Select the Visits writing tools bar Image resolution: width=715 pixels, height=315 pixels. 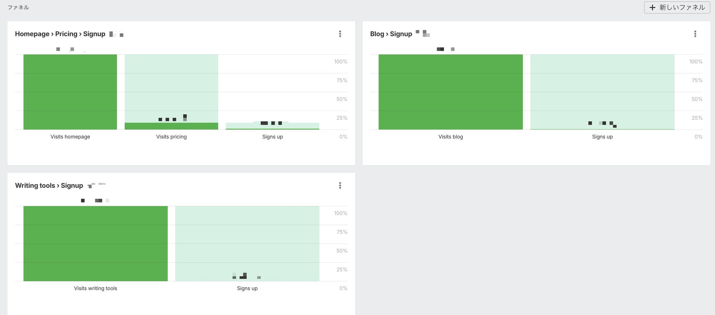click(95, 243)
